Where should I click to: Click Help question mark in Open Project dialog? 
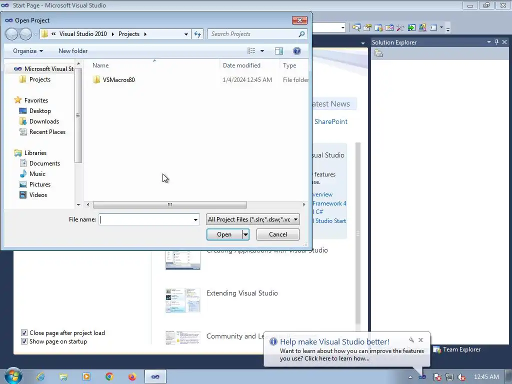pos(297,51)
